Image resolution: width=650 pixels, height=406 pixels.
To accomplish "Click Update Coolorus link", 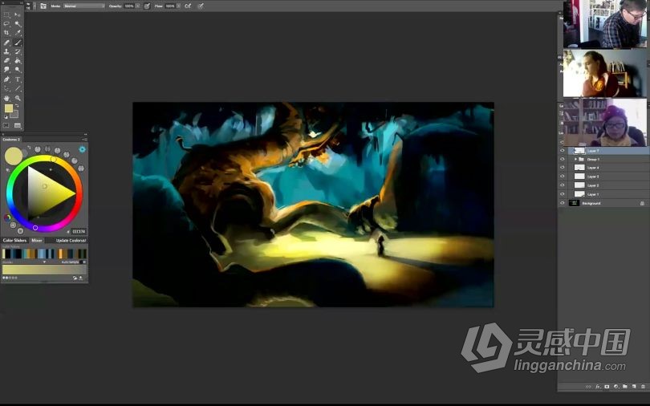I will 71,240.
